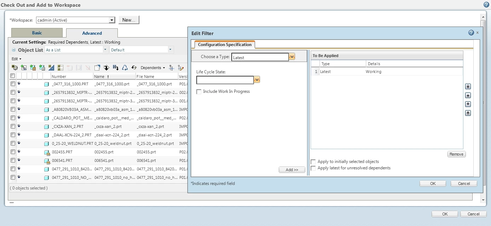491x226 pixels.
Task: Move filter row down one
Action: point(468,104)
